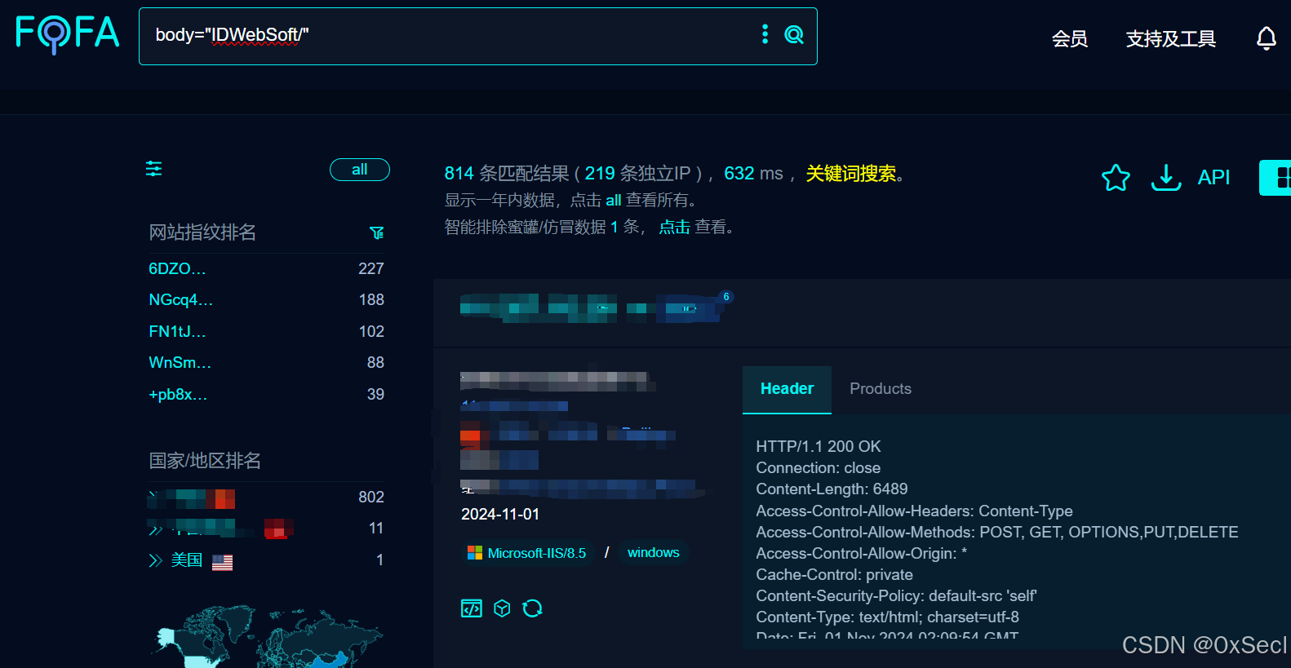Click the badge number 6 on result
Screen dimensions: 1291x668
[726, 297]
